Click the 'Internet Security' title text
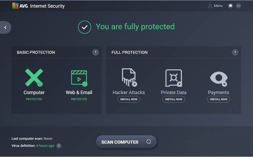This screenshot has width=253, height=157. tap(47, 6)
